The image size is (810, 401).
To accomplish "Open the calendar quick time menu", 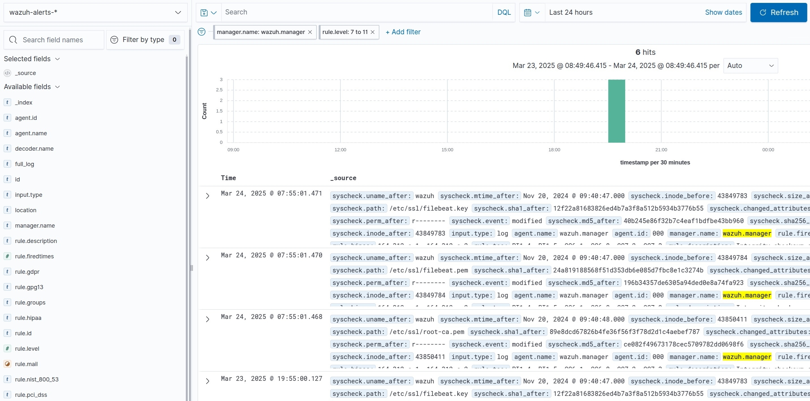I will pos(532,13).
